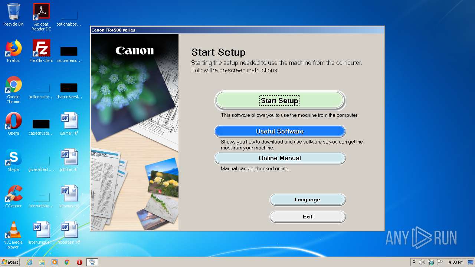Launch Firefox from the desktop

click(13, 51)
